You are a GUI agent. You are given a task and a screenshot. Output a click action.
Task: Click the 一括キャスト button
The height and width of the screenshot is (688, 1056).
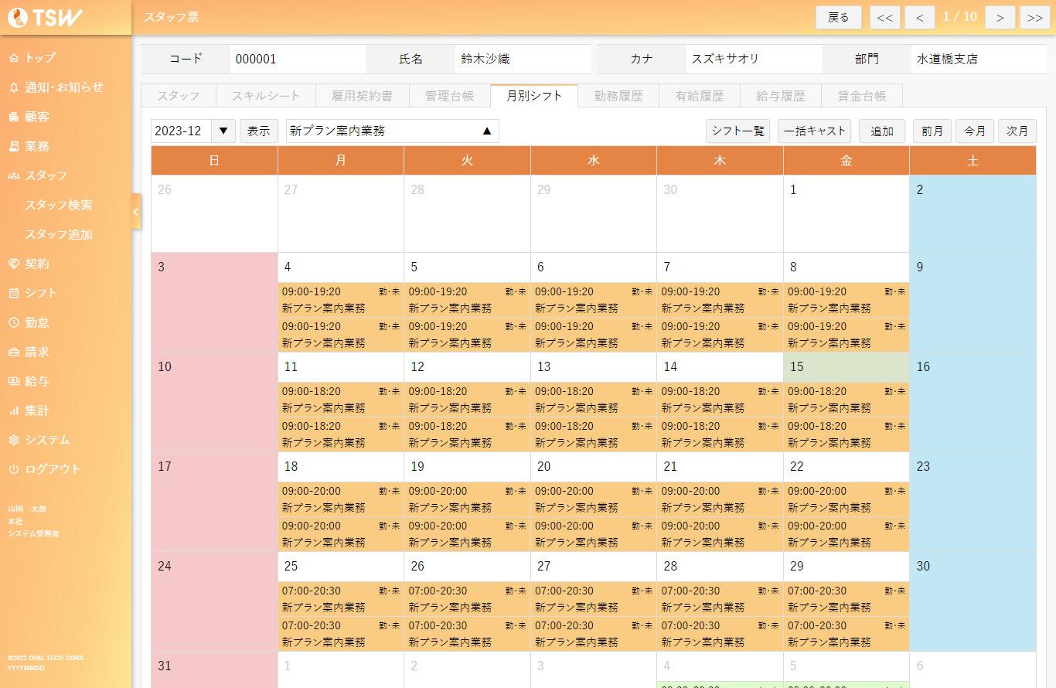pos(814,131)
